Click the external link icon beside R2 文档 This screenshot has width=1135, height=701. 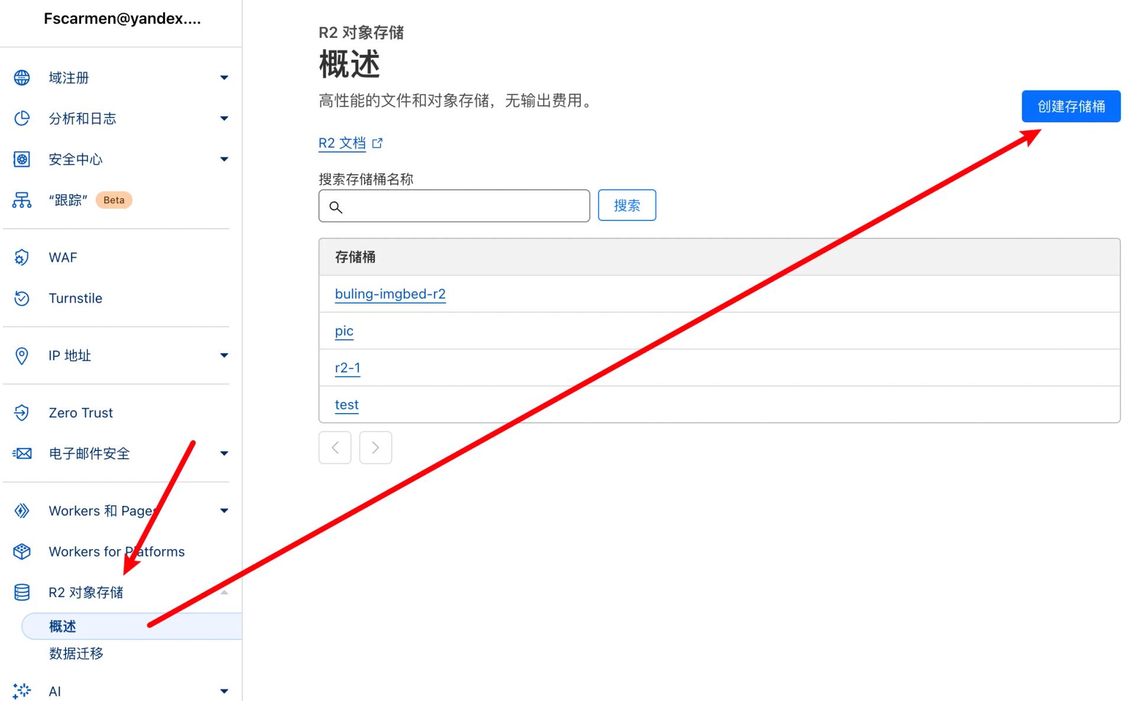coord(377,143)
